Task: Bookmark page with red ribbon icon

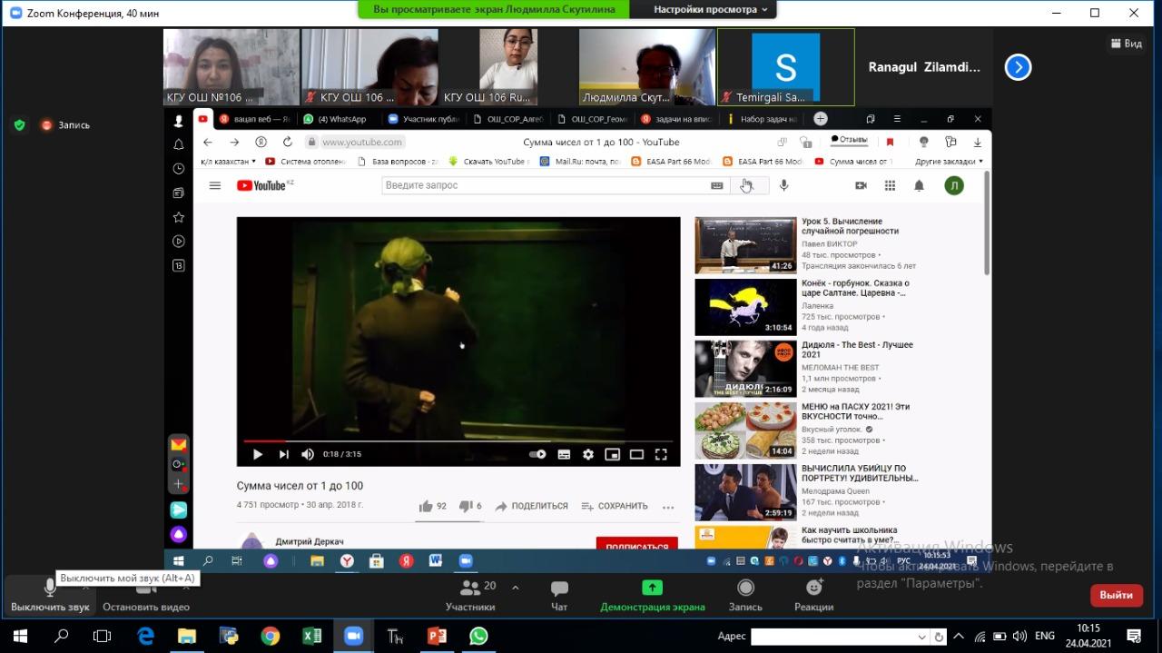Action: (x=890, y=142)
